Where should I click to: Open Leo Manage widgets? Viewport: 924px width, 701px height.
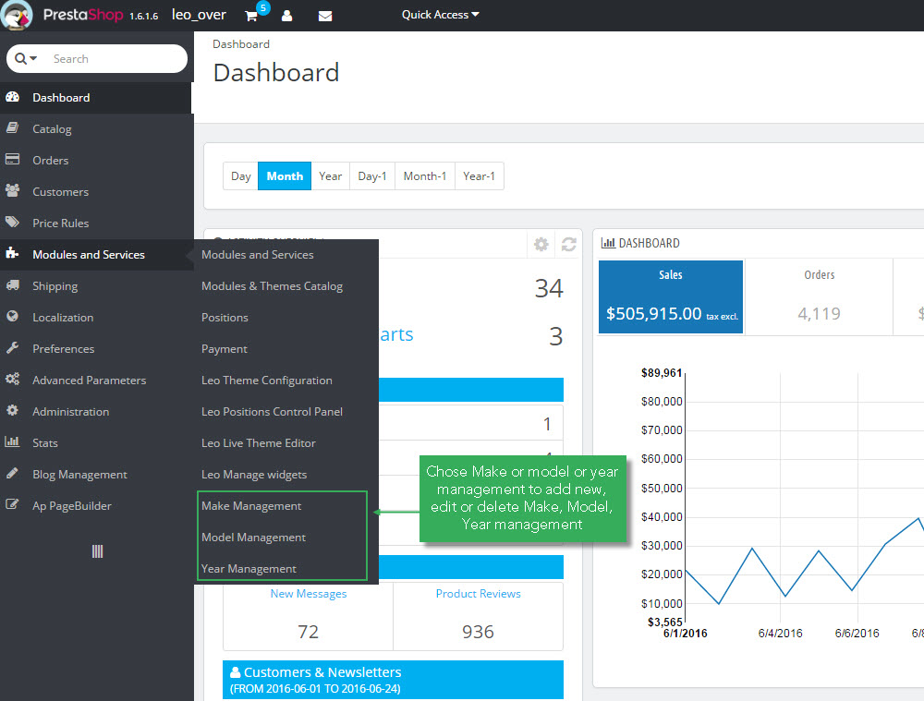point(254,474)
